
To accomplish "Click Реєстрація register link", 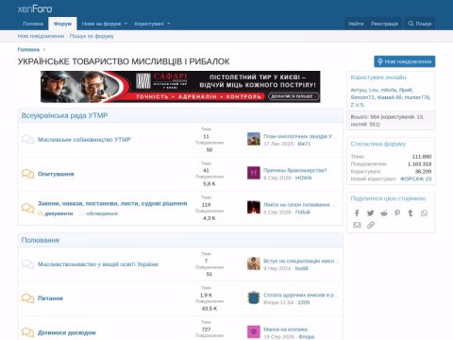I will (384, 24).
